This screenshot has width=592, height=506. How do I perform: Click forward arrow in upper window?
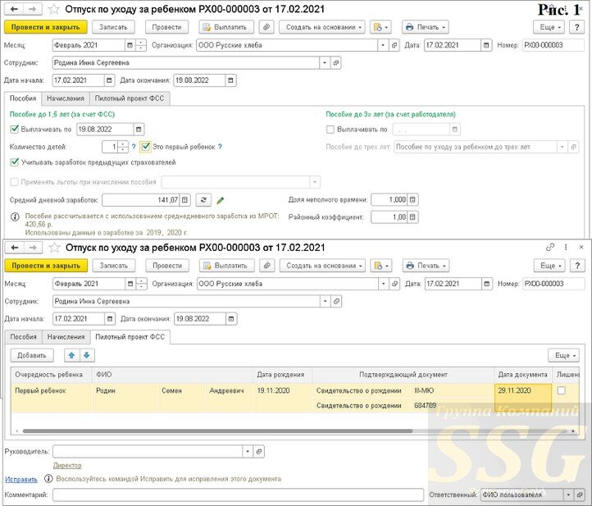click(x=33, y=9)
